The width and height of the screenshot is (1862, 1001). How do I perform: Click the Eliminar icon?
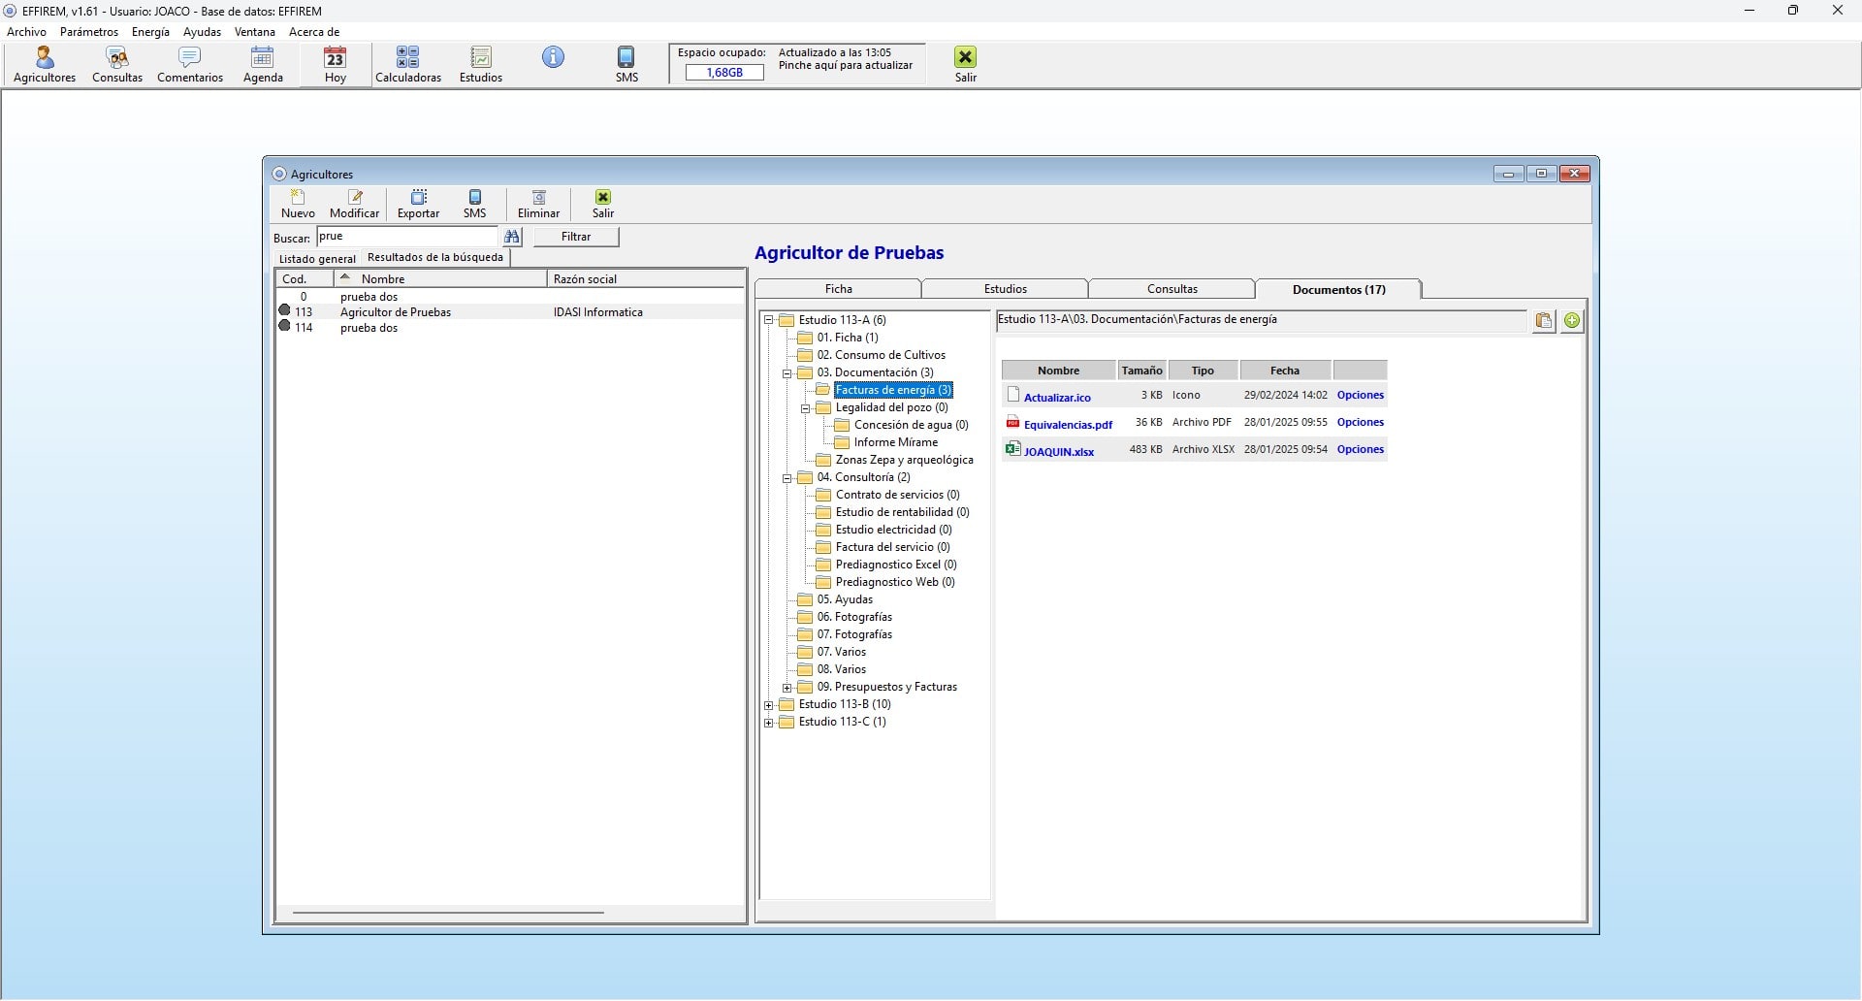(538, 205)
